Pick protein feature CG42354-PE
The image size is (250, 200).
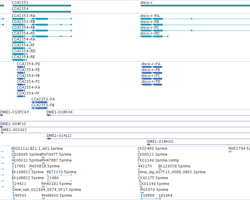pyautogui.click(x=21, y=73)
